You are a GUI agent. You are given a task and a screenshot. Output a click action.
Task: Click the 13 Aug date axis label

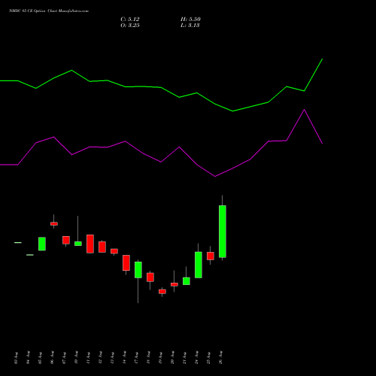(x=112, y=358)
